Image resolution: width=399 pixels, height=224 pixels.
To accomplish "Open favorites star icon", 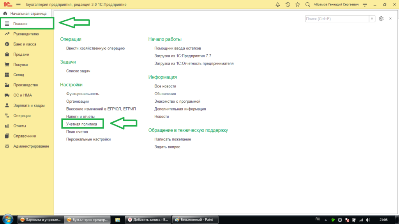I will [298, 5].
